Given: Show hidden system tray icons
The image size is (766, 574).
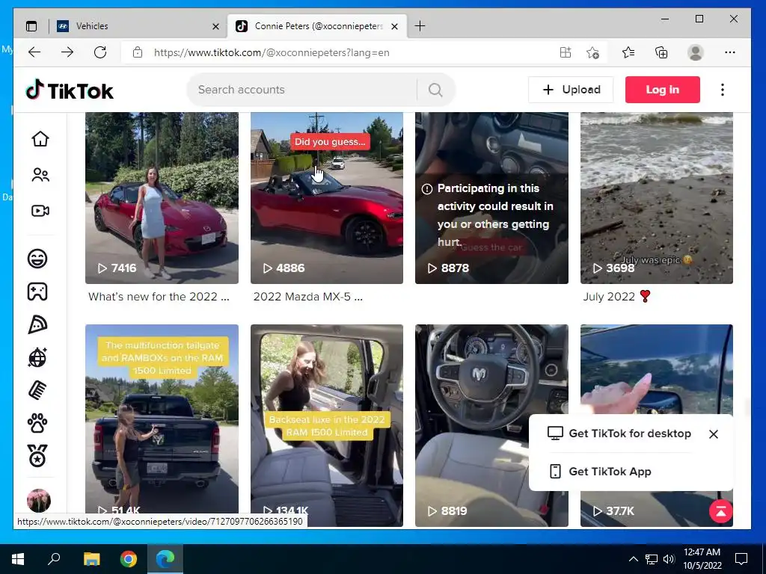Looking at the screenshot, I should pyautogui.click(x=633, y=559).
